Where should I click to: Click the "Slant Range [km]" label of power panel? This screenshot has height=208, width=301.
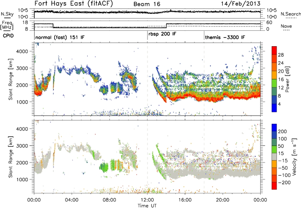coord(11,79)
